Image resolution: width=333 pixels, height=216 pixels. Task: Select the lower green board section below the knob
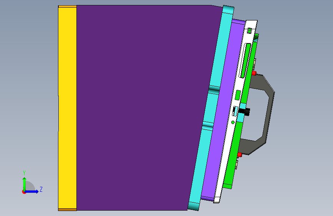click(x=233, y=155)
